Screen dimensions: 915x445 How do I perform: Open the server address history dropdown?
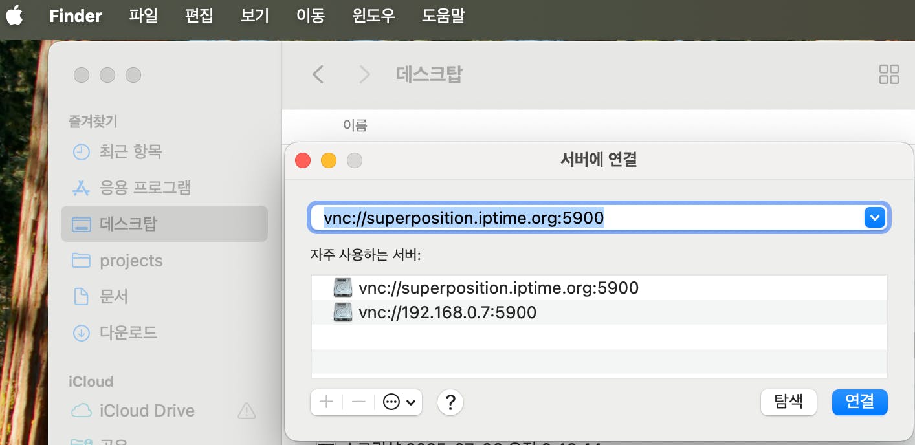pyautogui.click(x=874, y=217)
